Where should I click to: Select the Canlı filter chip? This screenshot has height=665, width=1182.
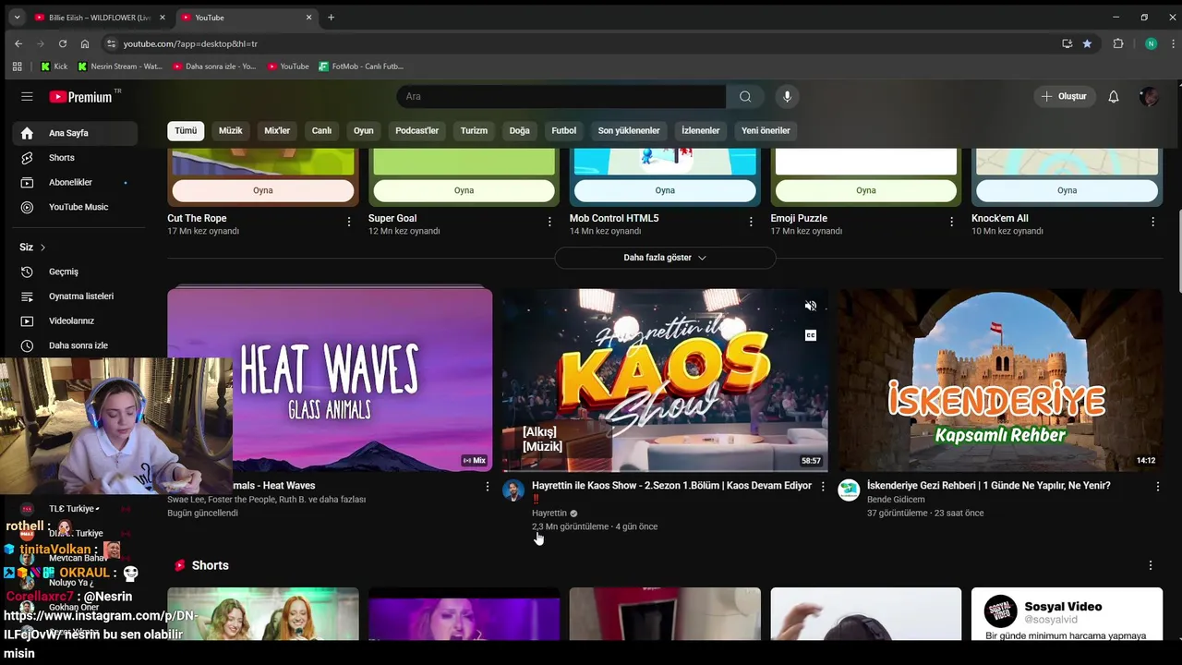coord(321,131)
